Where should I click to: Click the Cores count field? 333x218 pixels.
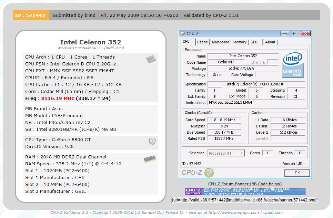pyautogui.click(x=268, y=153)
